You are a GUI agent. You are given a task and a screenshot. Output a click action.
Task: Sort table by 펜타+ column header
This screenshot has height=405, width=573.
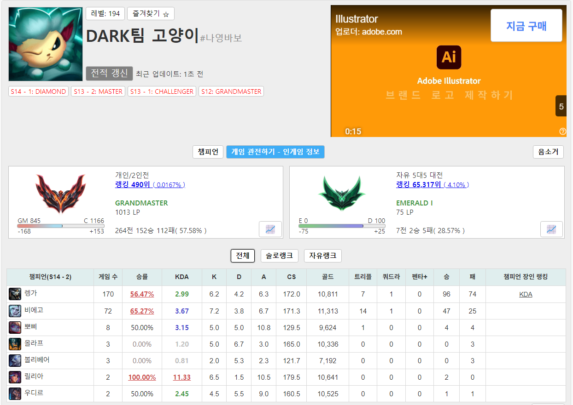tap(420, 277)
